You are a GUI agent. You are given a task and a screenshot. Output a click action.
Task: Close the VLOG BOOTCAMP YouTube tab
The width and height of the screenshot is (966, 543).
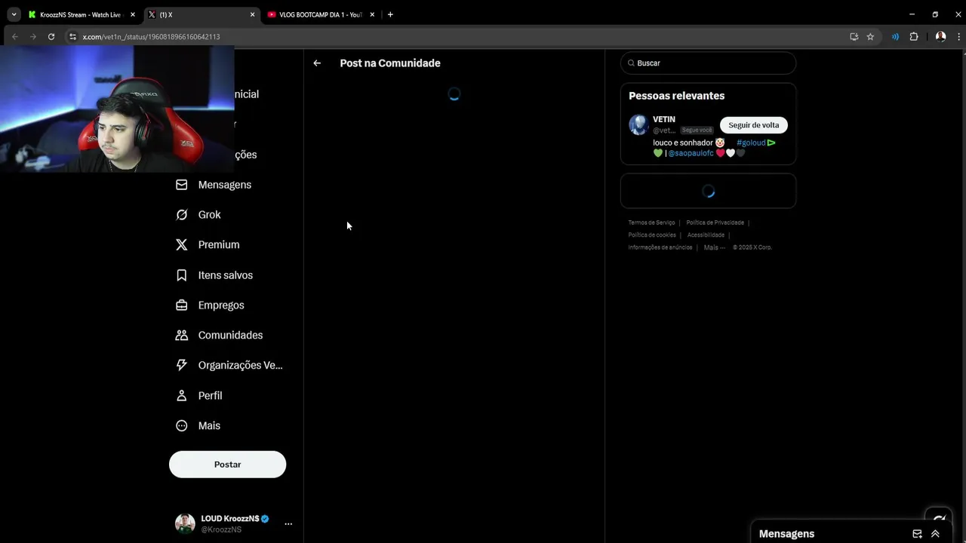click(372, 14)
